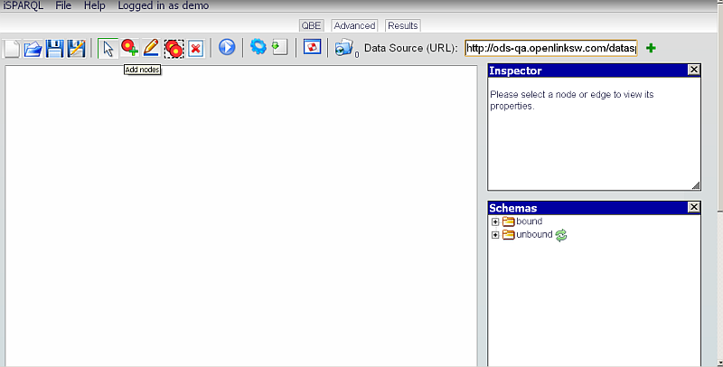Image resolution: width=723 pixels, height=367 pixels.
Task: Expand the unbound schema folder
Action: pos(495,235)
